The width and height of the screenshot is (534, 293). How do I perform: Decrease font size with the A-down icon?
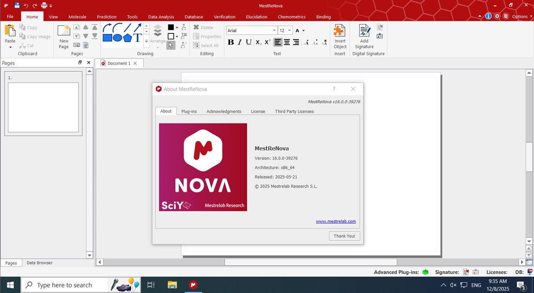(316, 42)
